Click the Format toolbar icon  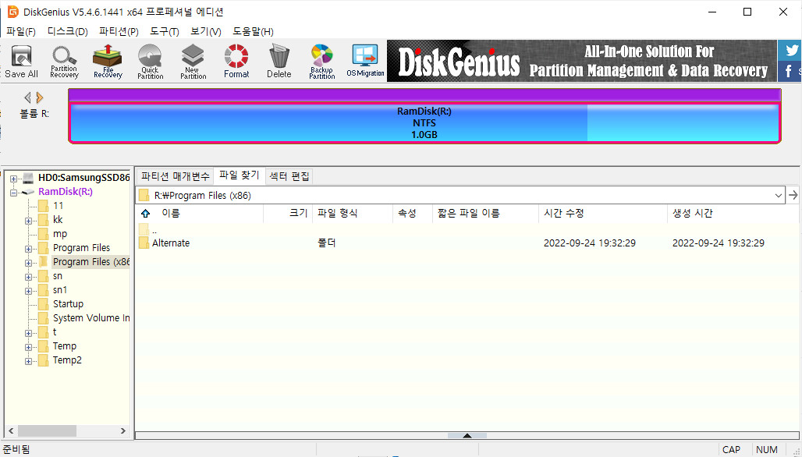tap(236, 62)
